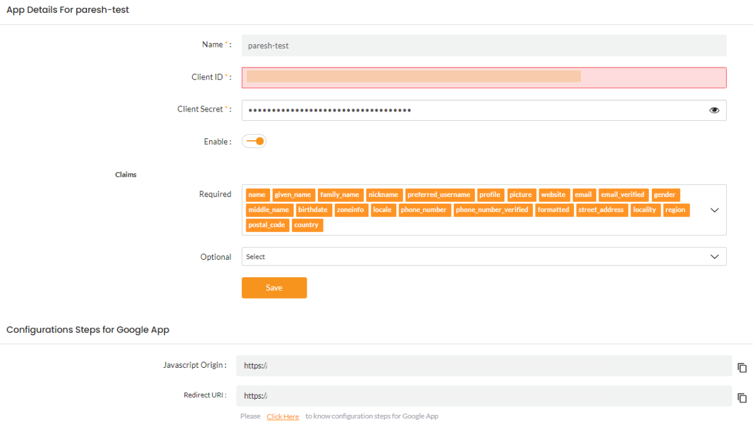Select the email claim tag
Image resolution: width=753 pixels, height=423 pixels.
tap(584, 195)
